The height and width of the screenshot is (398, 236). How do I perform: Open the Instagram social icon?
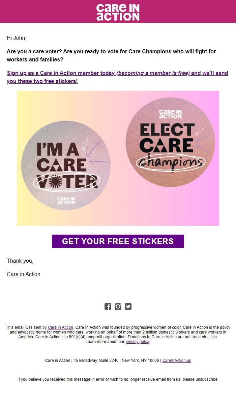[118, 307]
